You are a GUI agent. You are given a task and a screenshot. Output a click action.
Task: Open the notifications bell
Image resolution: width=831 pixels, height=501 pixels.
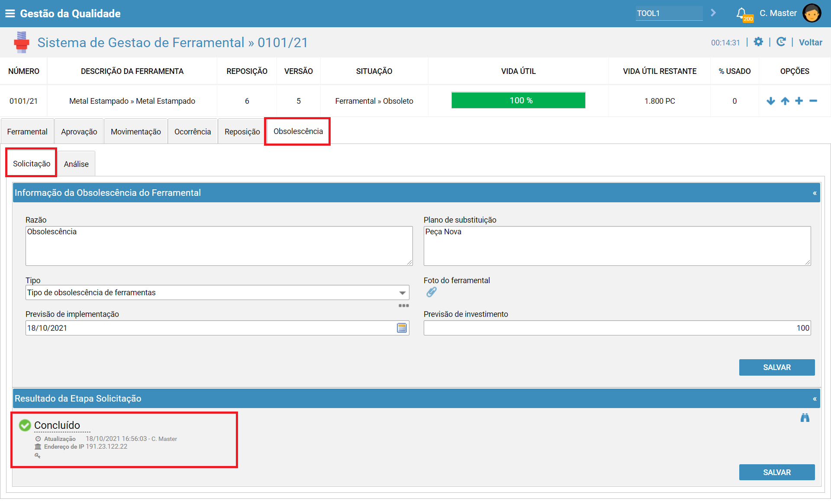coord(742,13)
